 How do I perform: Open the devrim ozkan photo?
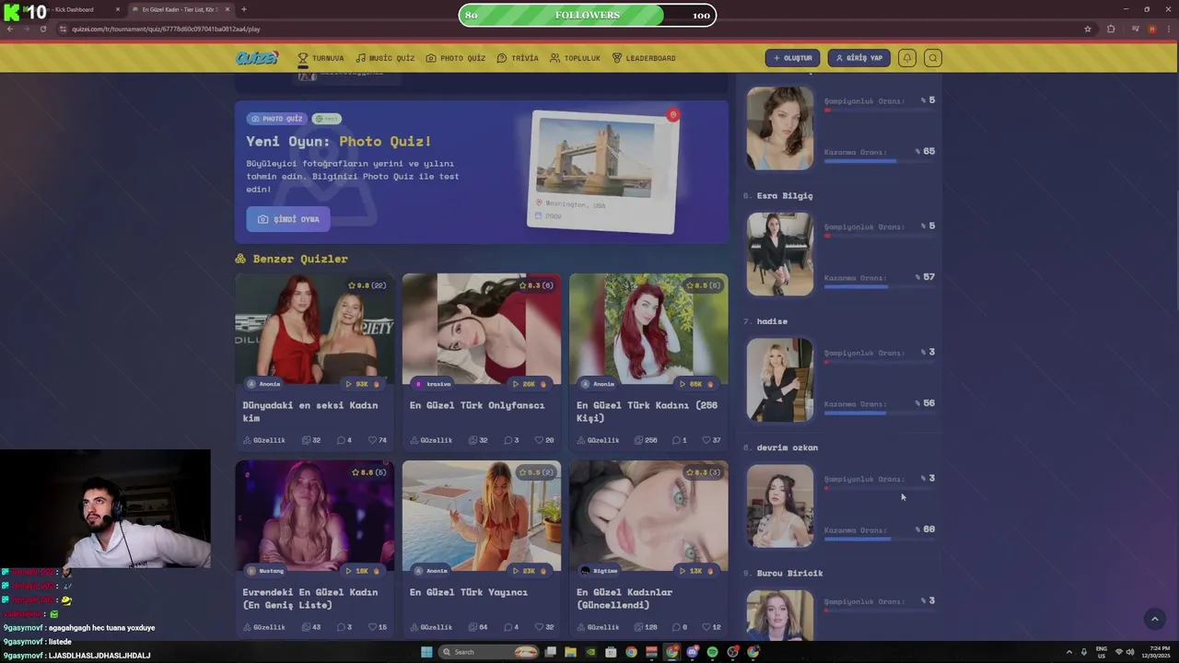[780, 506]
